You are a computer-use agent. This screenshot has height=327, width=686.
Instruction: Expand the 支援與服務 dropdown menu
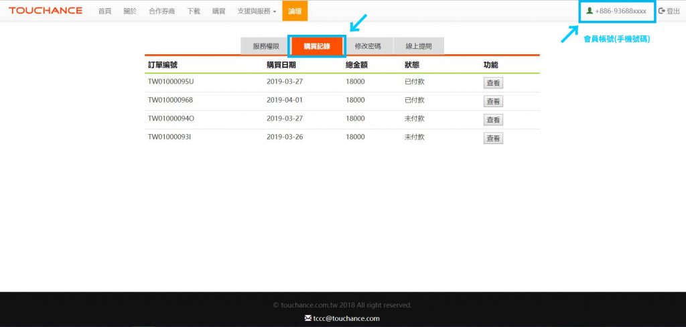[x=257, y=11]
